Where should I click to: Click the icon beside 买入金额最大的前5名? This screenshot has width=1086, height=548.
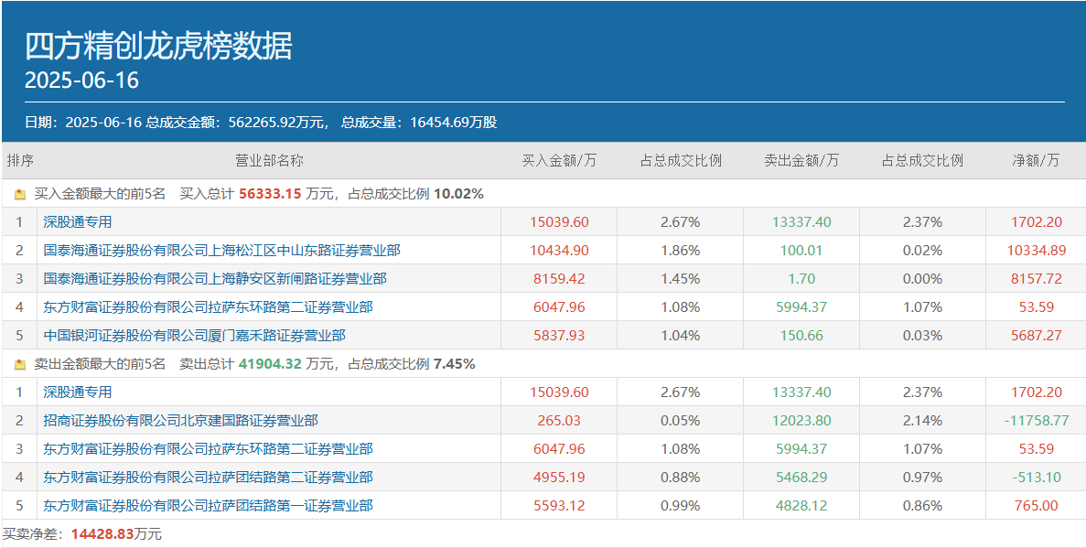tap(20, 195)
